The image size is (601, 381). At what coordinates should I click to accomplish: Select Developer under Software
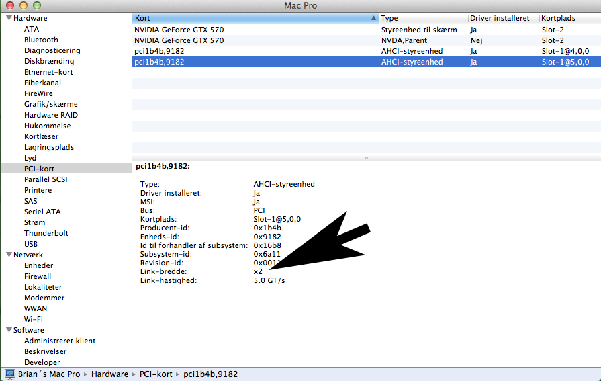pyautogui.click(x=42, y=362)
